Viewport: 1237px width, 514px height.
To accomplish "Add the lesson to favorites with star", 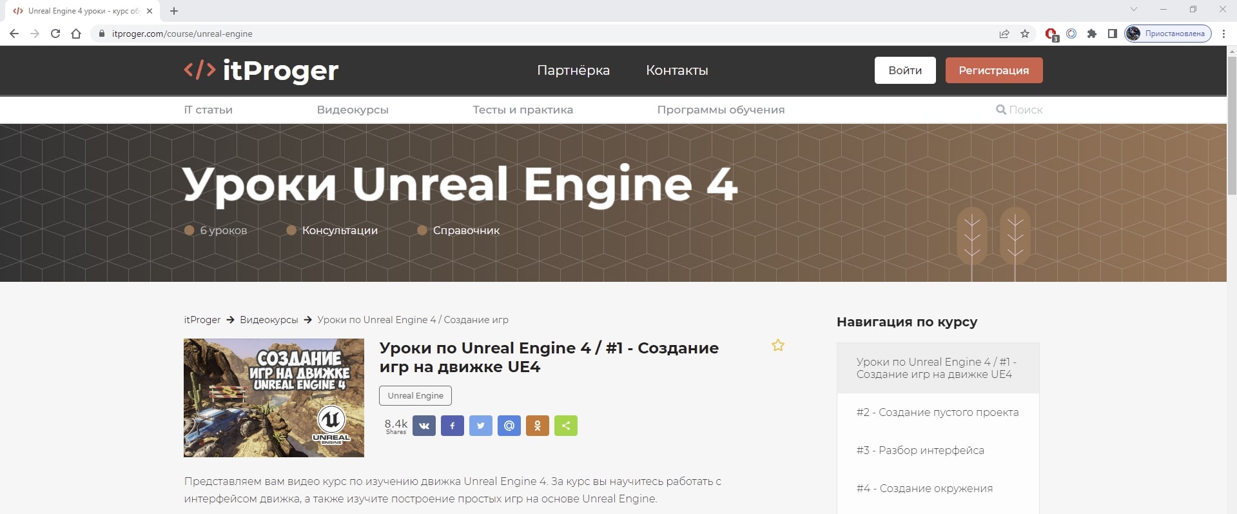I will 778,345.
